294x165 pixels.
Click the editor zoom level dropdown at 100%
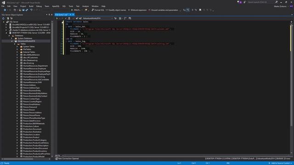pos(59,155)
